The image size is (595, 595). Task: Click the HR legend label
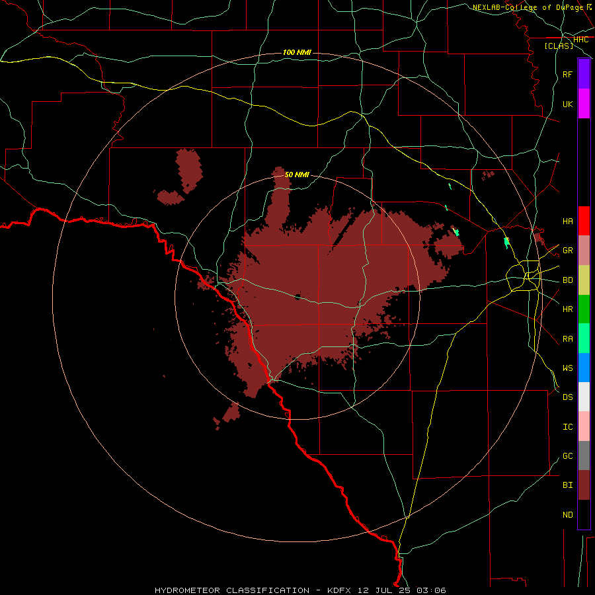[567, 309]
